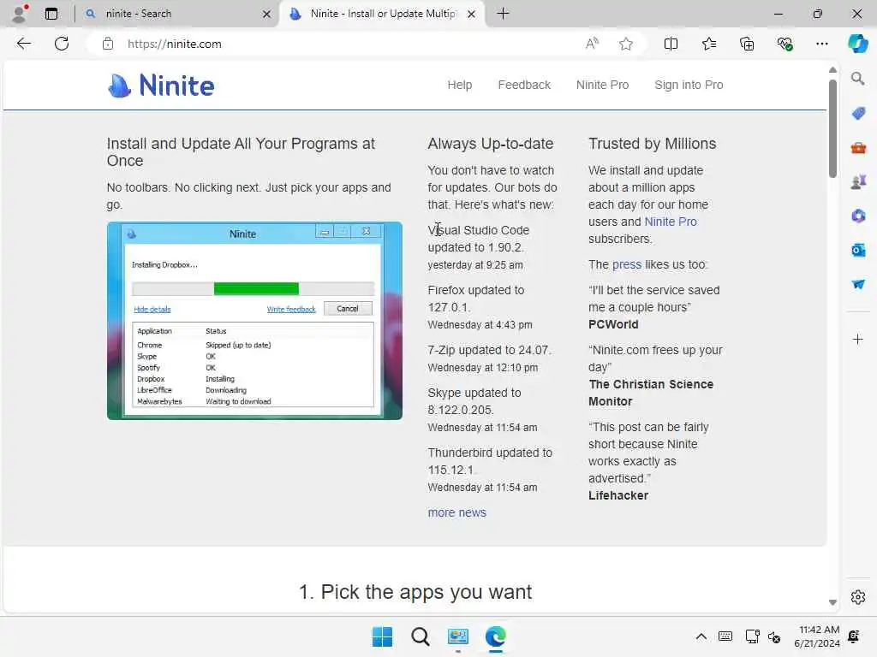
Task: Open sidebar Shopping tag icon
Action: tap(858, 114)
